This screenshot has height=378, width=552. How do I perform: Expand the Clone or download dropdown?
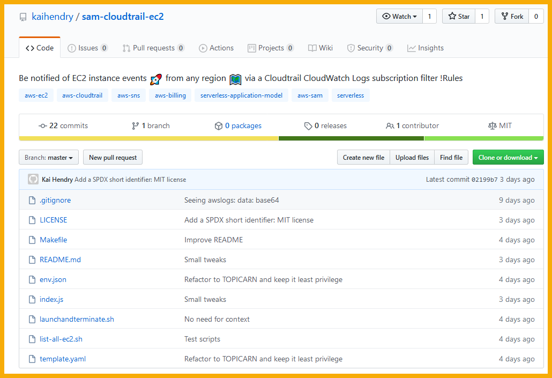pos(508,157)
